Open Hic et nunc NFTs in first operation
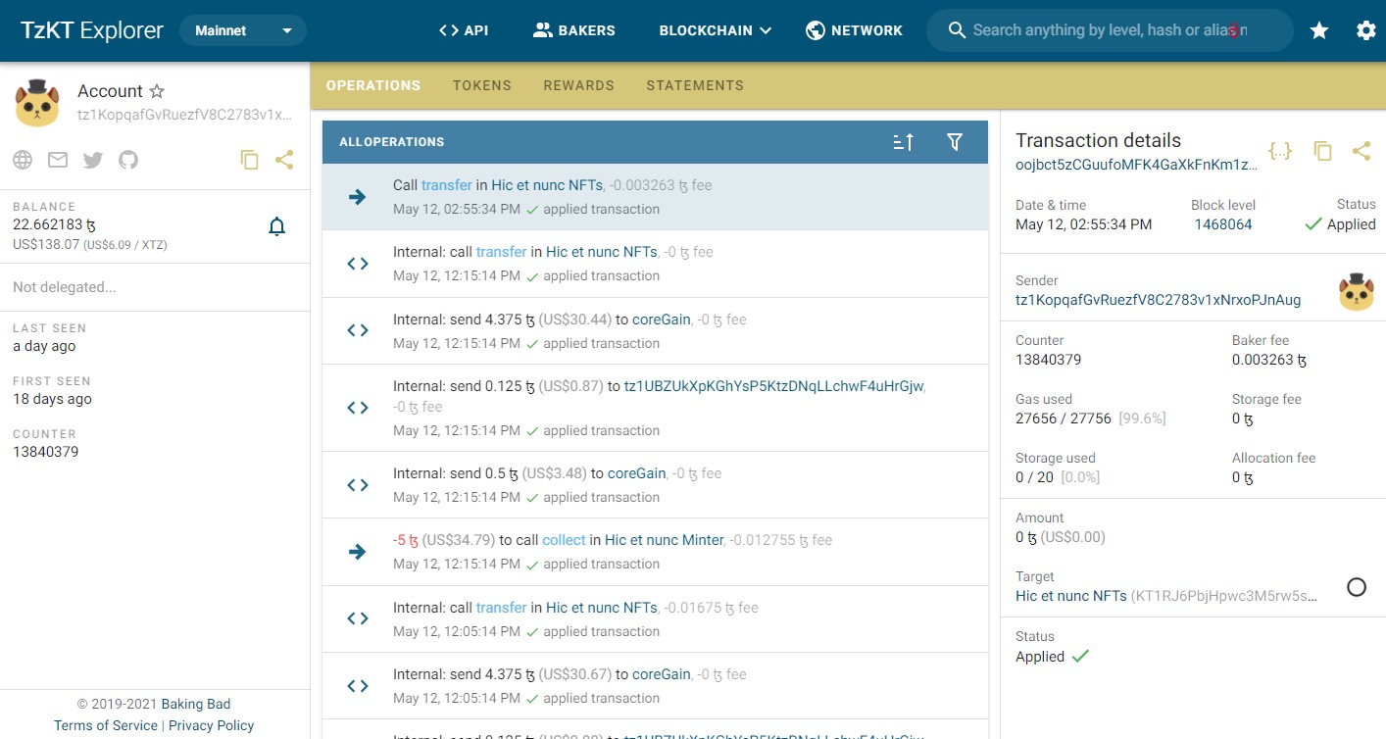The width and height of the screenshot is (1386, 739). (x=547, y=185)
